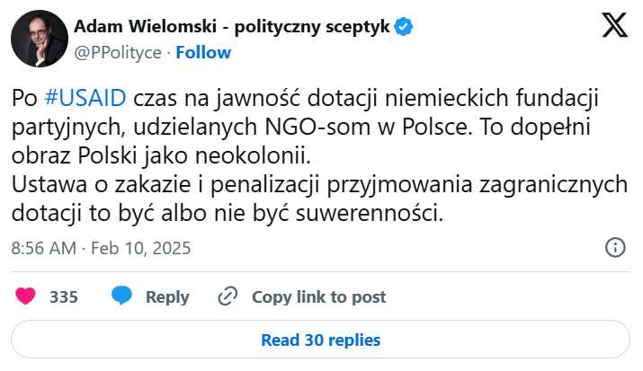Click the blue speech bubble reply icon
The height and width of the screenshot is (371, 643).
(121, 296)
